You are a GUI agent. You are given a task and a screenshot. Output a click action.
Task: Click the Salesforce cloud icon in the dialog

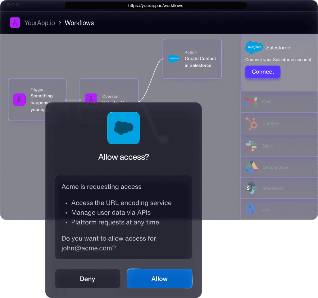124,128
